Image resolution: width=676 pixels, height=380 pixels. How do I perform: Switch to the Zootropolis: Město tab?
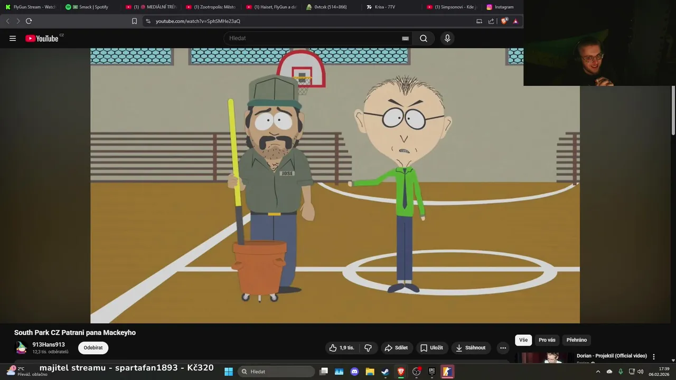211,7
